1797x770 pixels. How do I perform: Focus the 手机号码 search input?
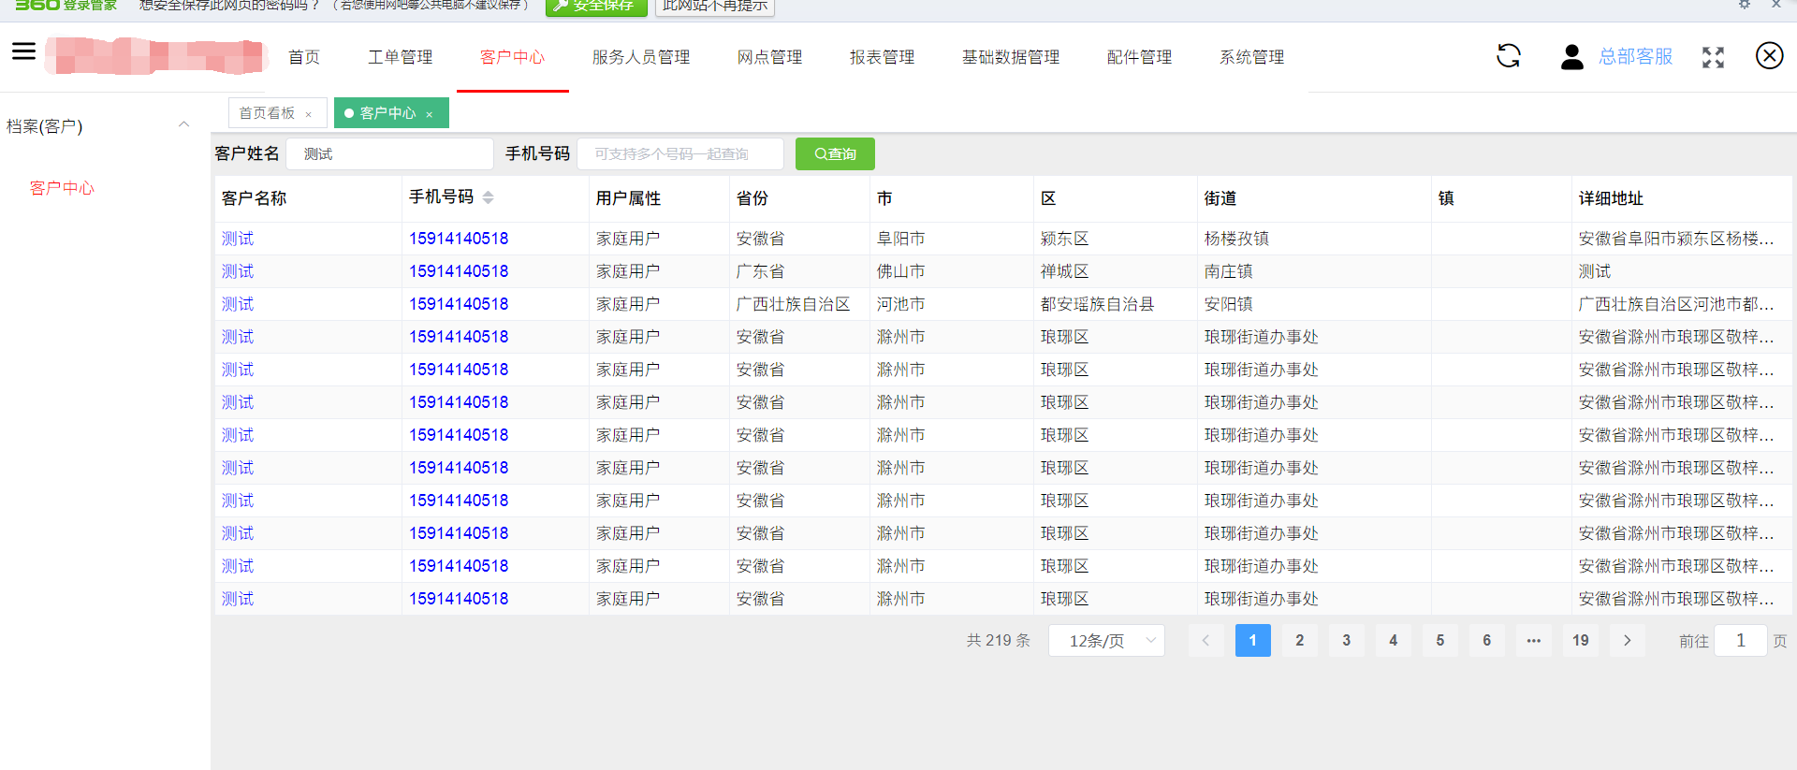[x=680, y=153]
